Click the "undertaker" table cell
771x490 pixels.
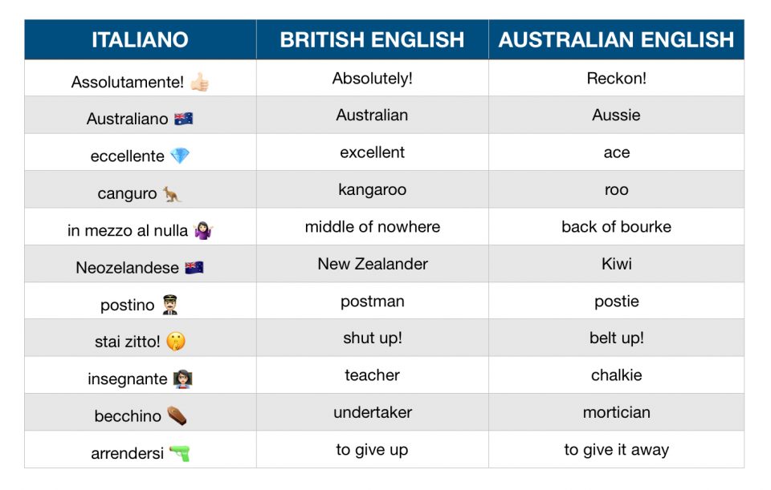[x=372, y=412]
